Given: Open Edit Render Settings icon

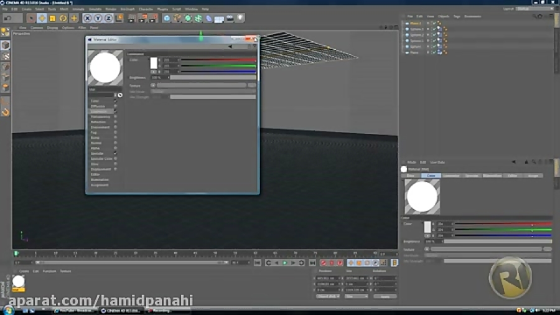Looking at the screenshot, I should click(153, 18).
